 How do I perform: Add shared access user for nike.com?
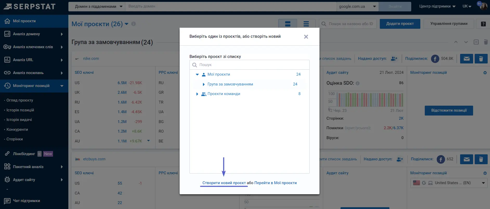point(394,59)
